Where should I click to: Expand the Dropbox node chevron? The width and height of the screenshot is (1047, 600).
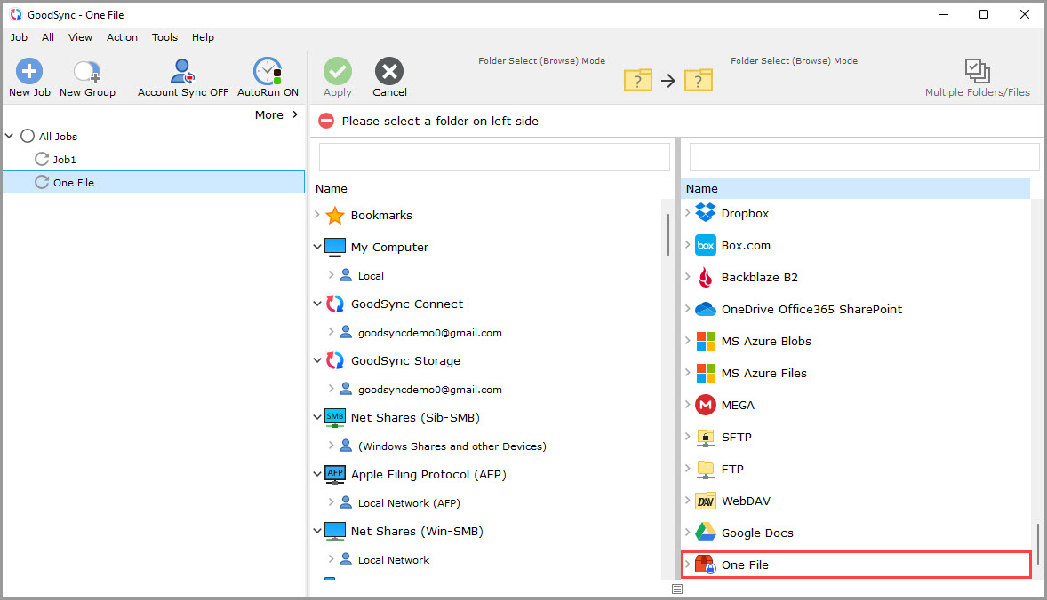(x=687, y=213)
